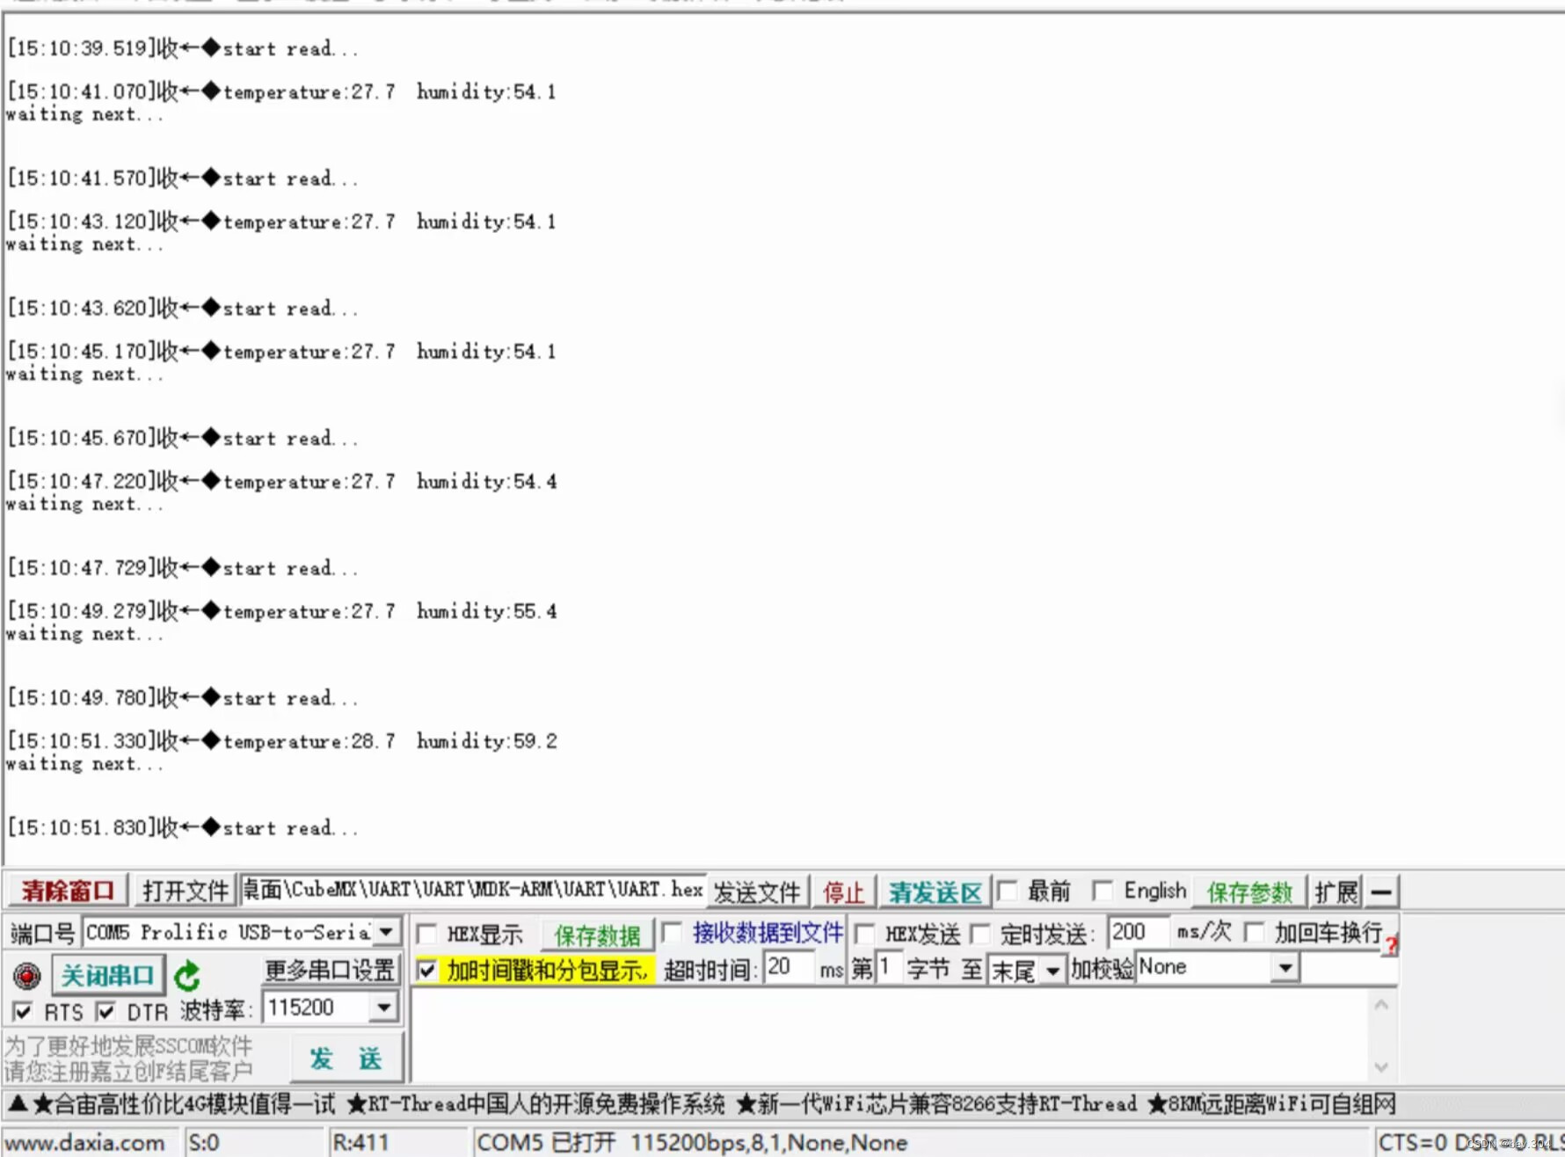
Task: Click the 超时时间 20 ms field
Action: coord(788,968)
